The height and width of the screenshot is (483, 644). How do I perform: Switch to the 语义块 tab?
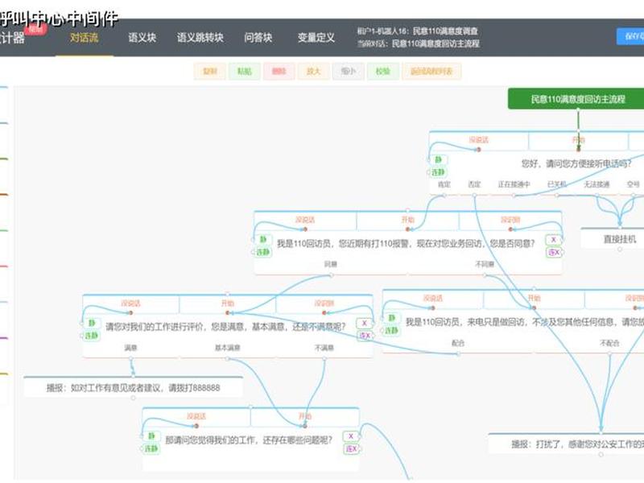click(x=142, y=38)
